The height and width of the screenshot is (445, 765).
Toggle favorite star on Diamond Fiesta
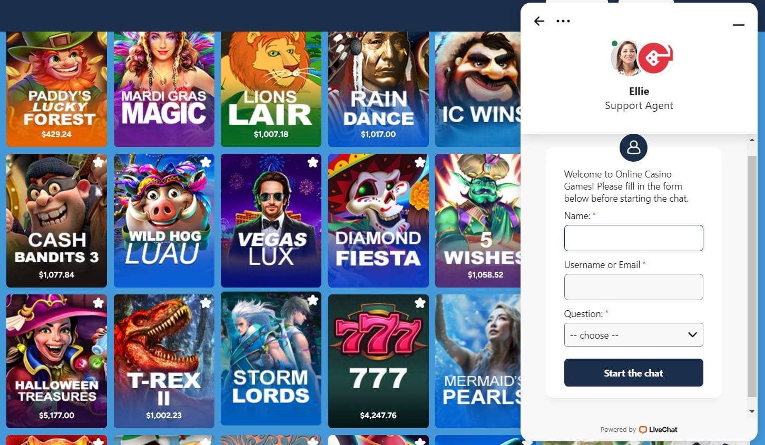420,162
